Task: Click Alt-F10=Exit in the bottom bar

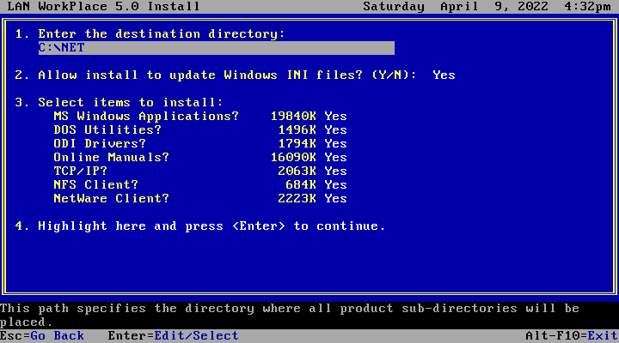Action: (x=571, y=336)
